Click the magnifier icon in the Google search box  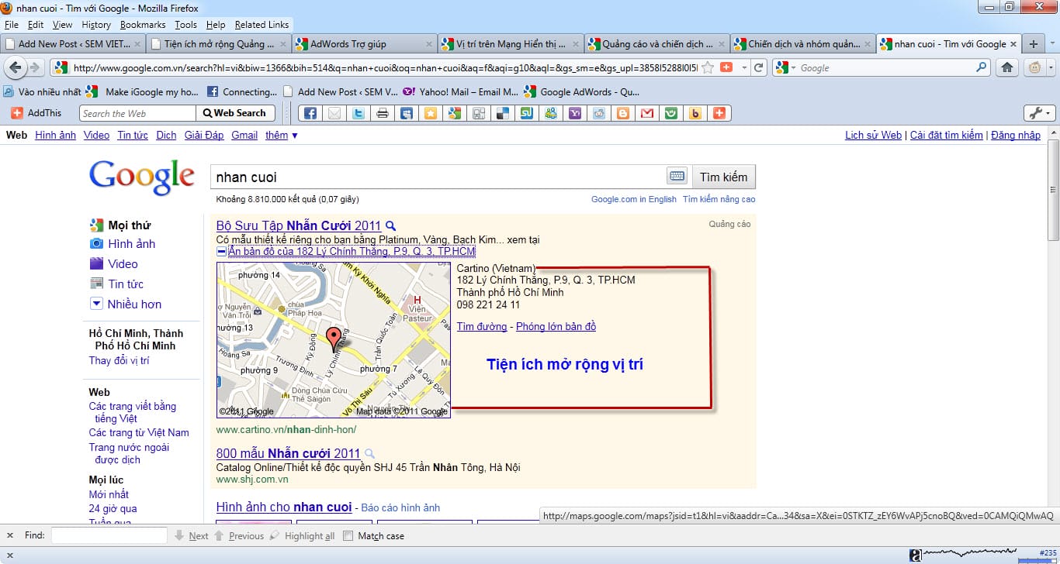pos(982,67)
